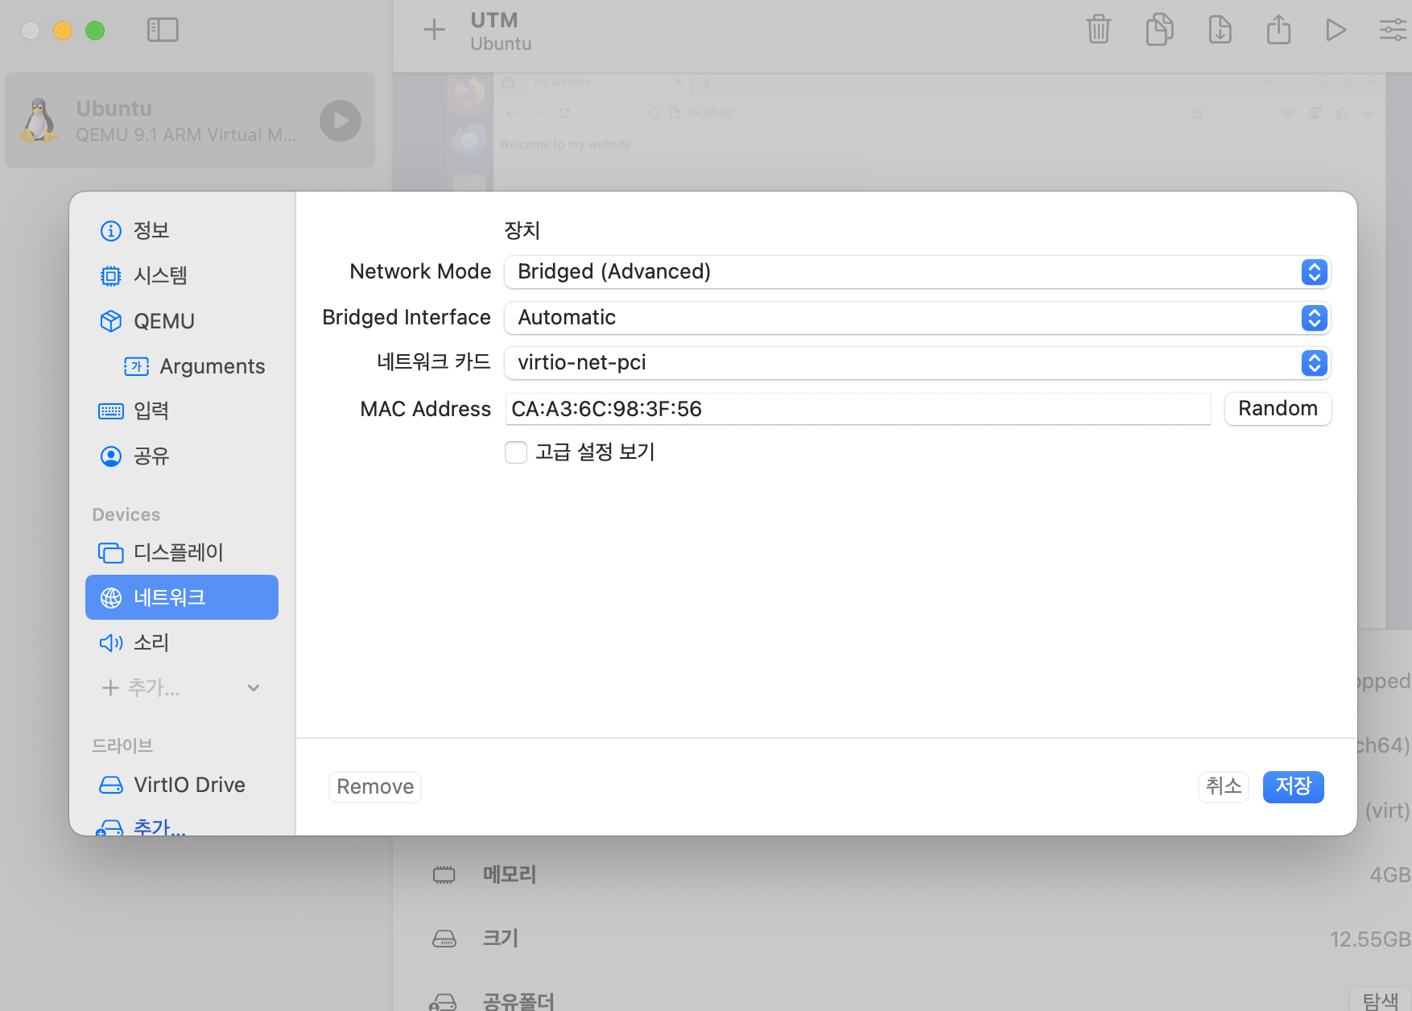1412x1011 pixels.
Task: Click the 12.55GB size value
Action: pyautogui.click(x=1370, y=939)
